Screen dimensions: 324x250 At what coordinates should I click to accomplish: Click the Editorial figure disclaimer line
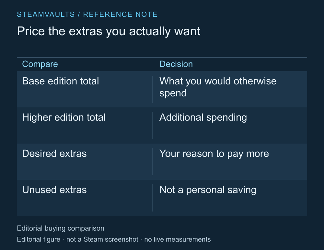coord(114,239)
